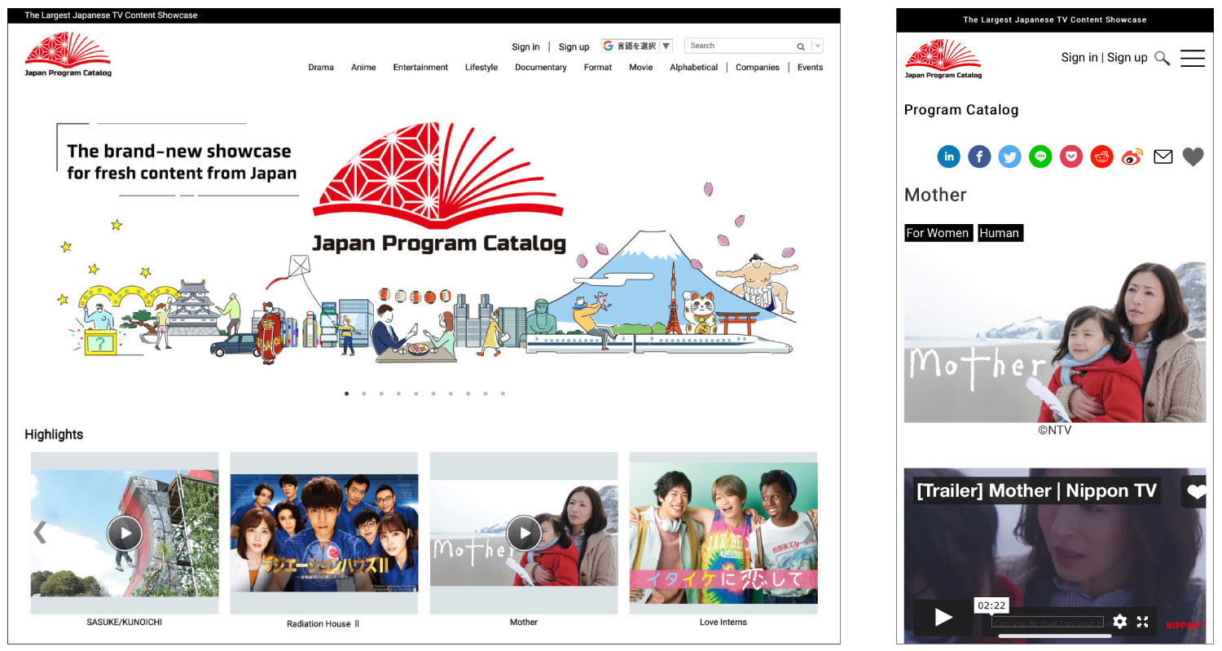Tap Sign up on the mobile header
The width and height of the screenshot is (1222, 651).
1127,57
